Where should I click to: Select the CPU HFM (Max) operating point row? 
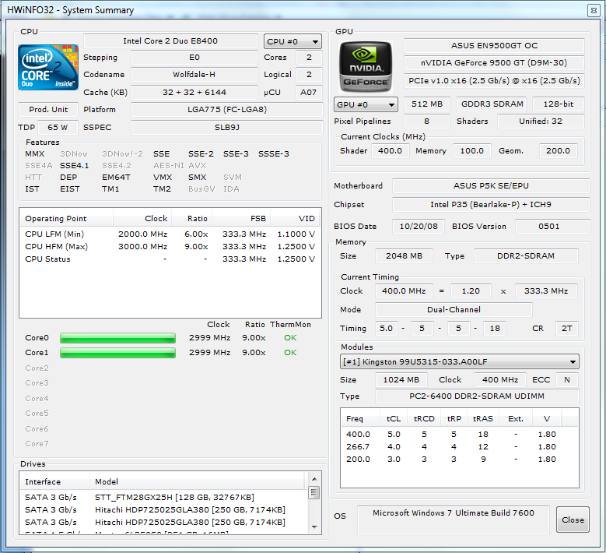tap(170, 246)
